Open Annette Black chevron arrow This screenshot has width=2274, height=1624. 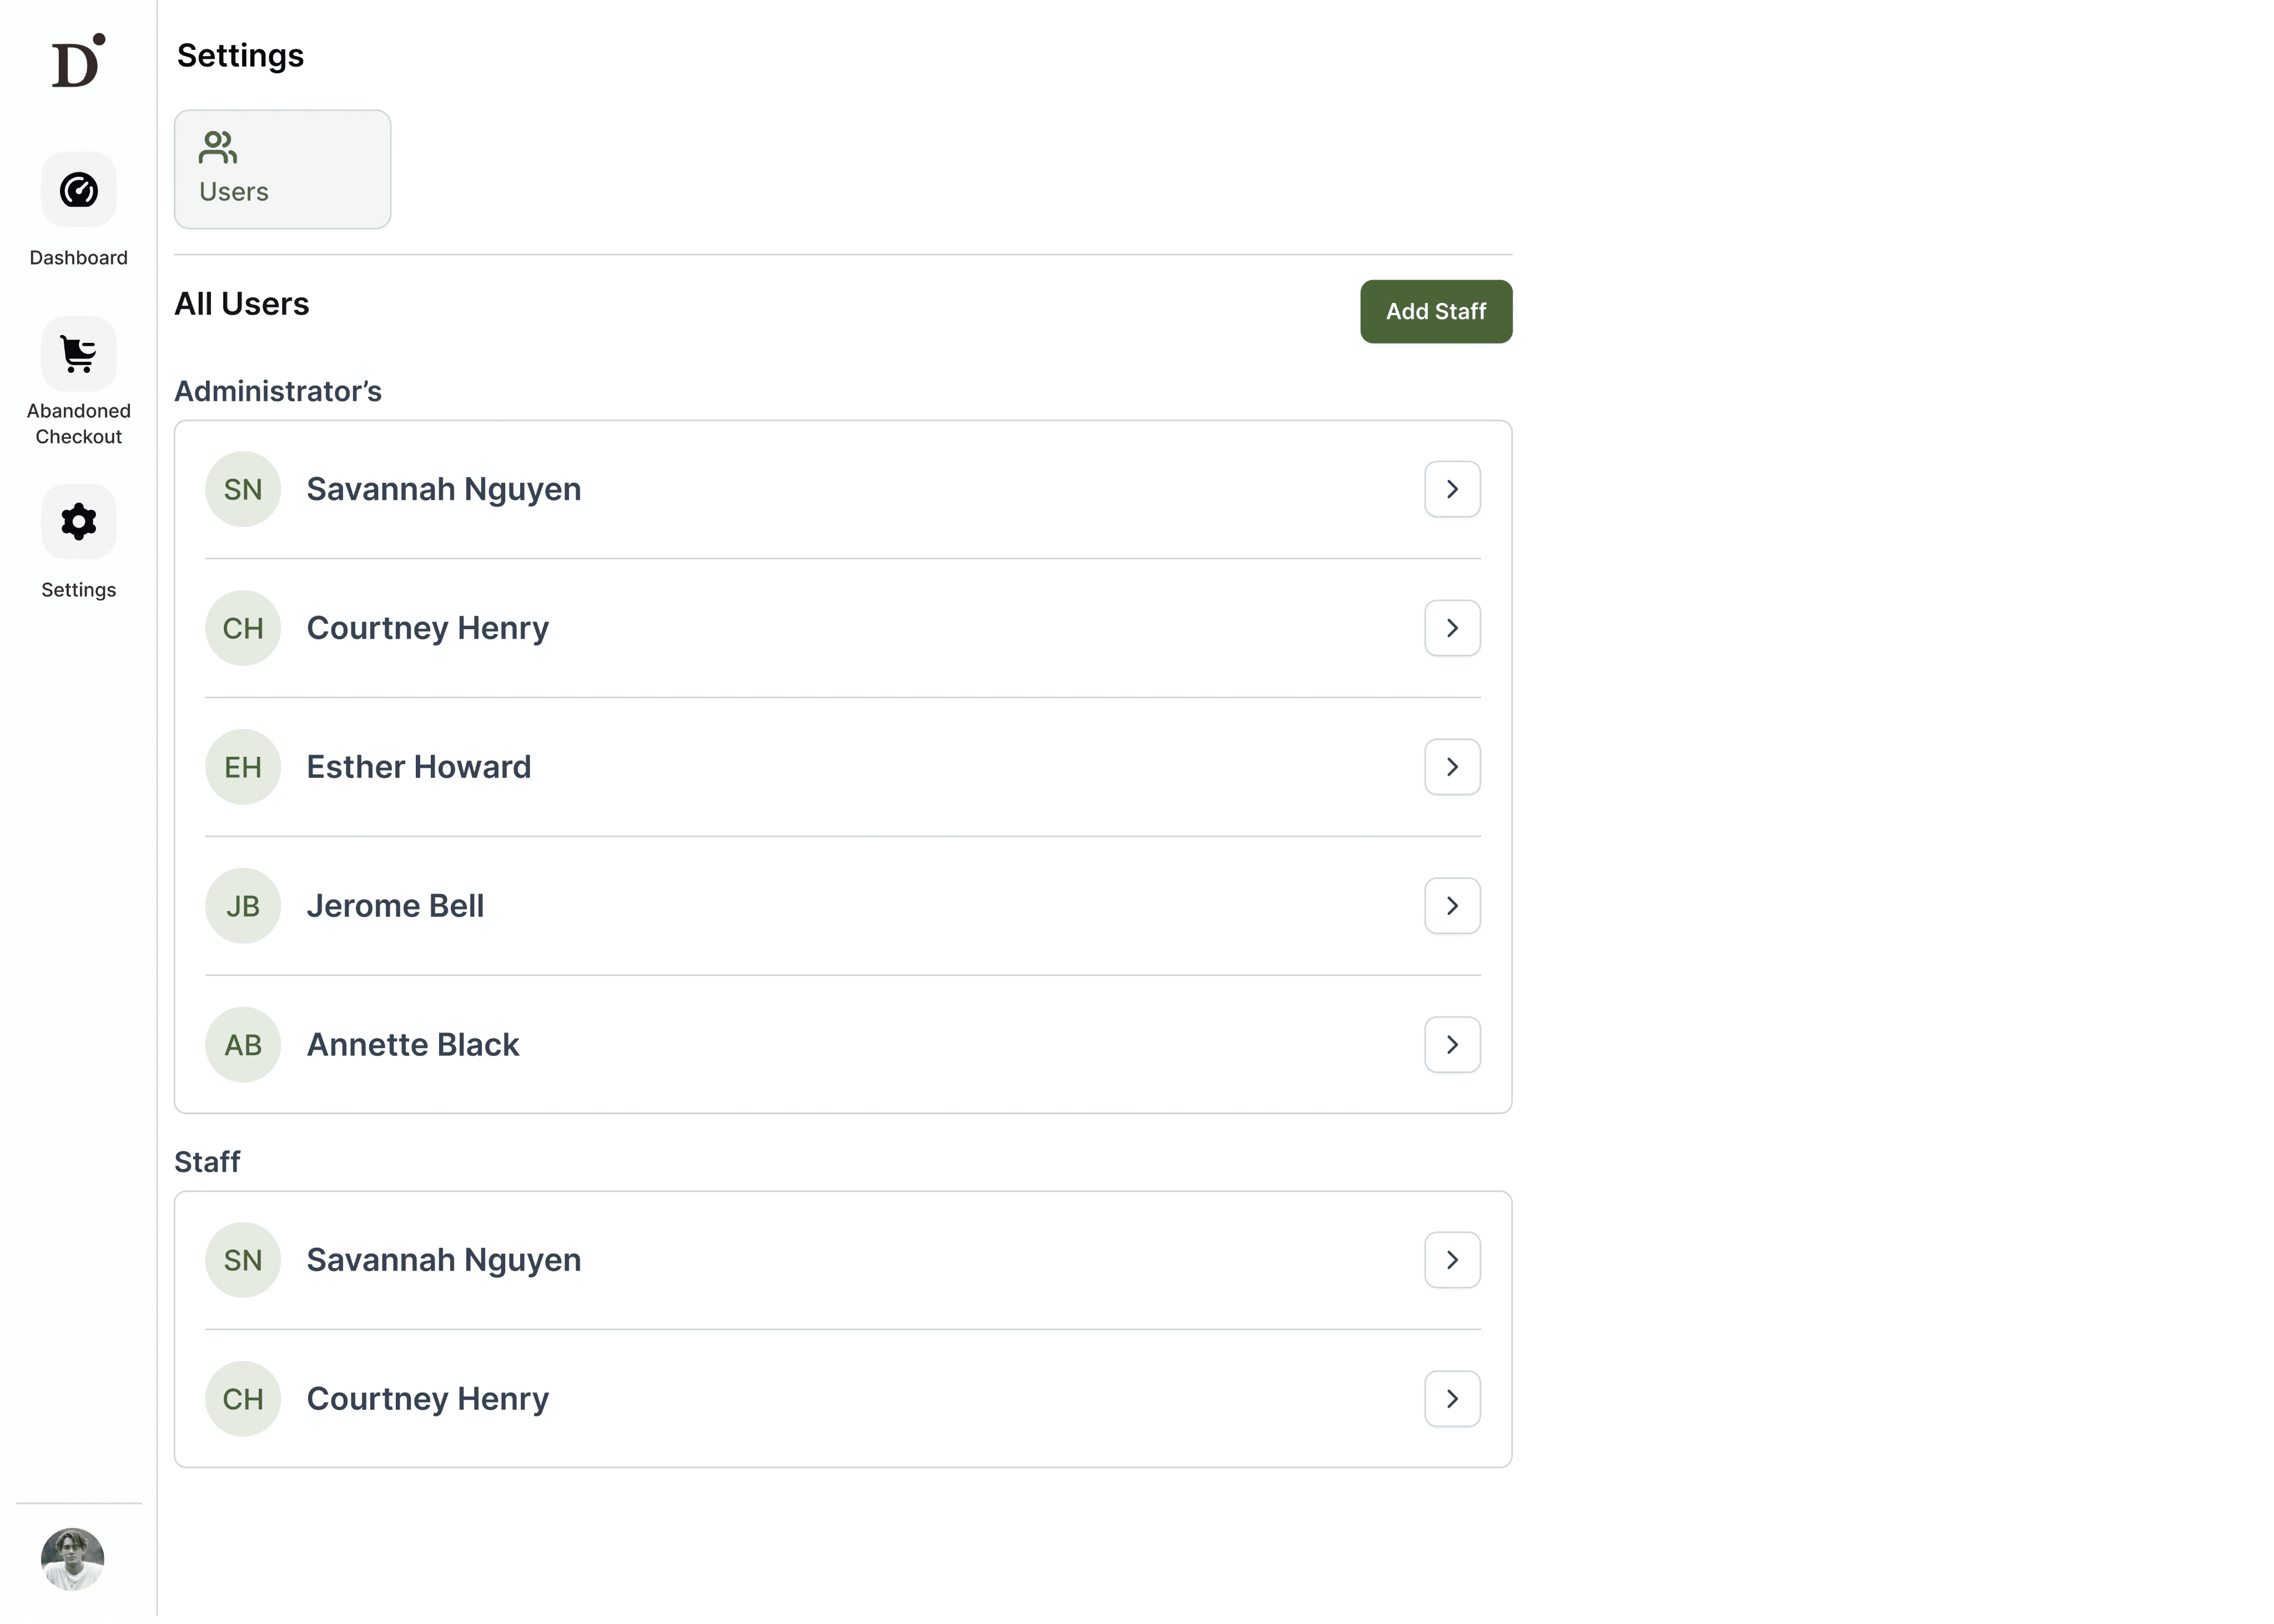click(x=1453, y=1046)
